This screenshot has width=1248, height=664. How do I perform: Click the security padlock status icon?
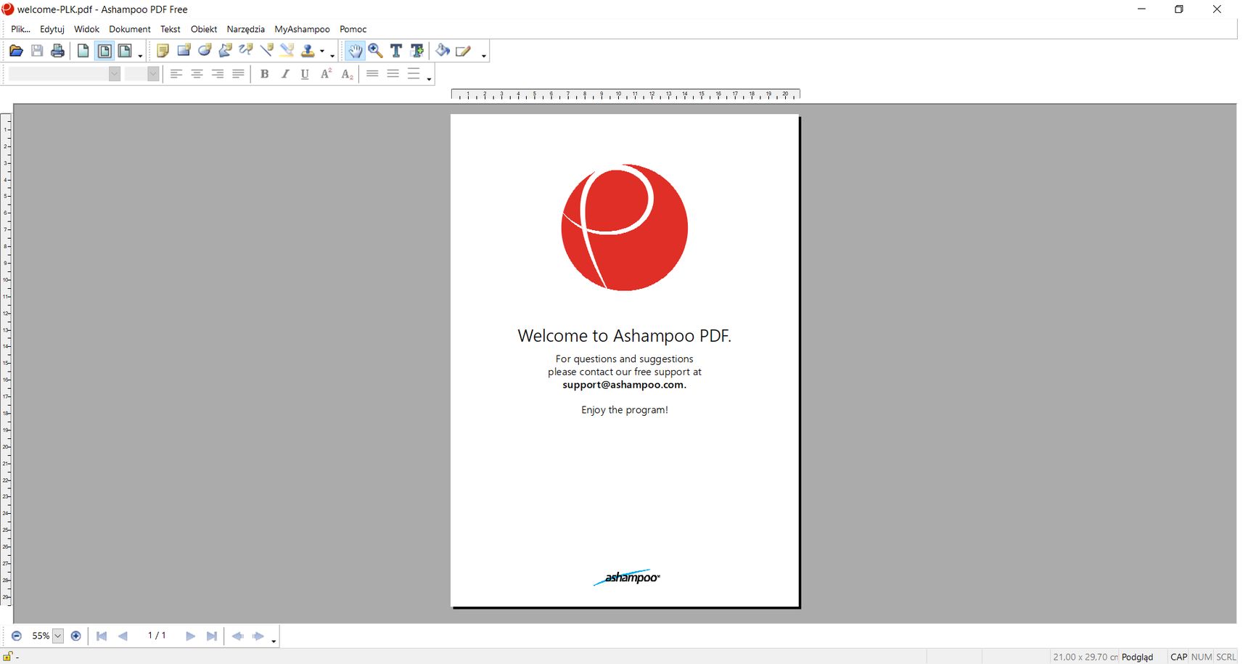coord(8,656)
